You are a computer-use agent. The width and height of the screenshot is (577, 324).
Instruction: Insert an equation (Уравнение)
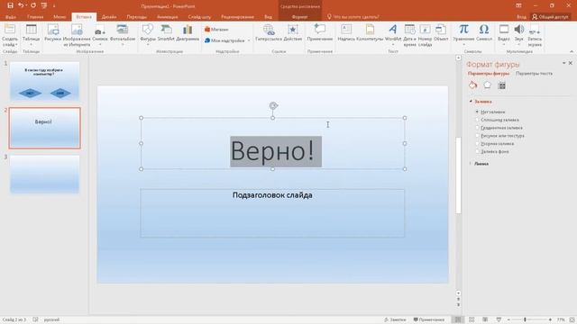coord(463,35)
